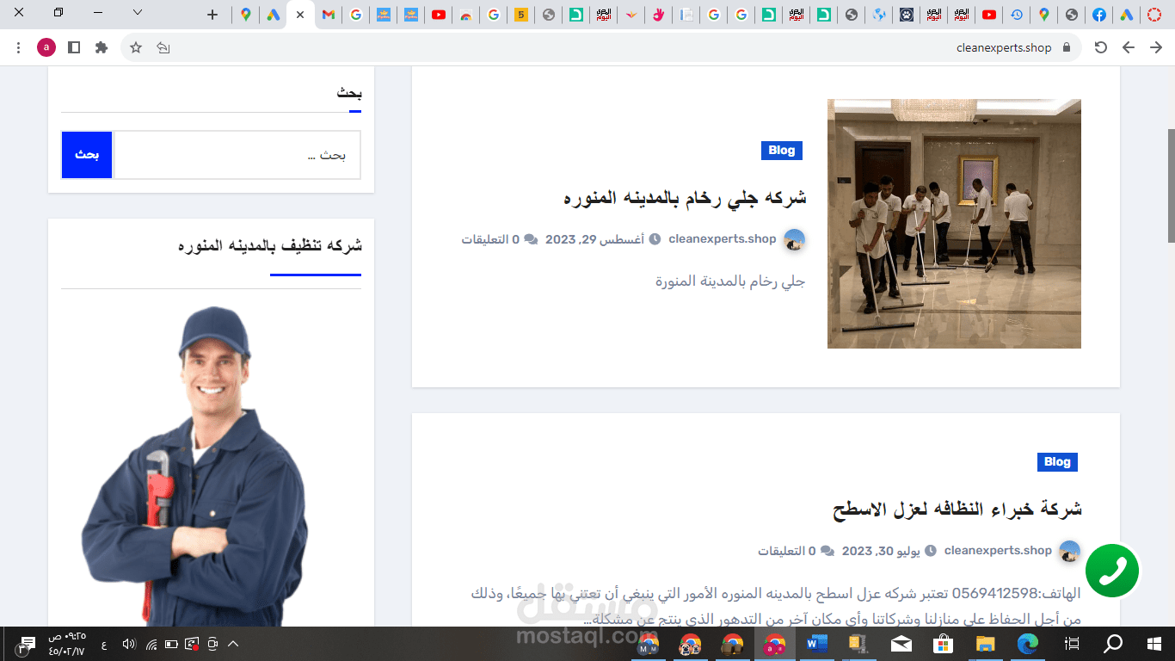Click the site lock icon beside the URL

pyautogui.click(x=1067, y=47)
